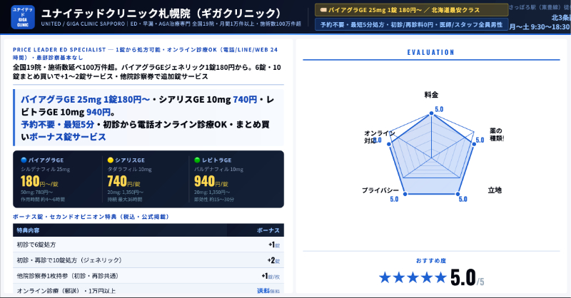Click the 740円 シアリスGE price card
The image size is (571, 298).
[146, 179]
